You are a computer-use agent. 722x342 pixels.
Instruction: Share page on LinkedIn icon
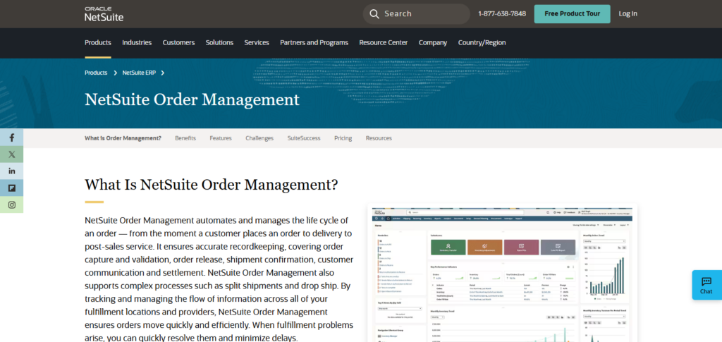(11, 171)
